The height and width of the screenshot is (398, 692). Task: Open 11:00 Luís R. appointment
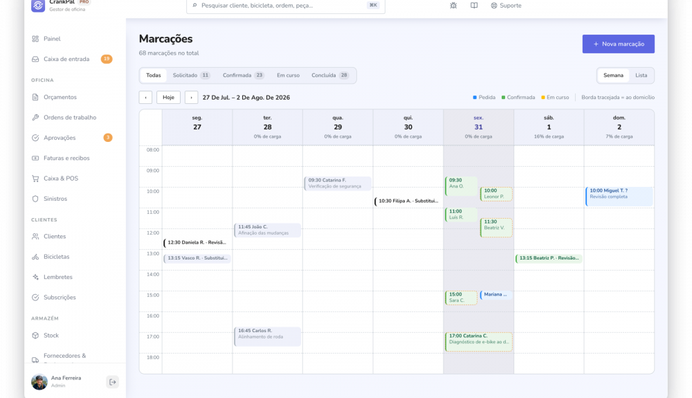461,215
